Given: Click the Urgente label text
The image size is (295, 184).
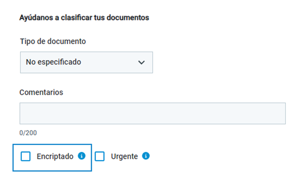Looking at the screenshot, I should coord(124,157).
